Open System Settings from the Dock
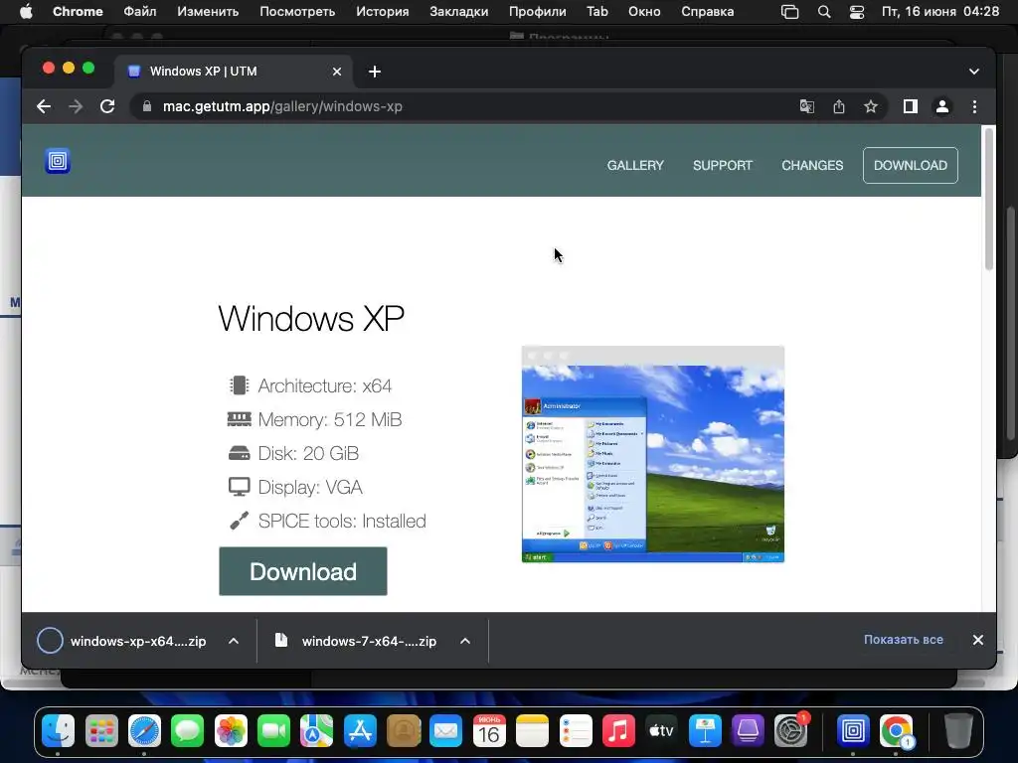Viewport: 1018px width, 763px height. (x=790, y=731)
